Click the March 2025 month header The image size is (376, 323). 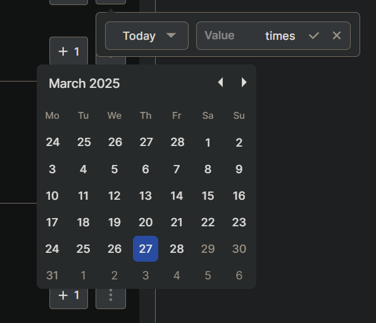[84, 83]
